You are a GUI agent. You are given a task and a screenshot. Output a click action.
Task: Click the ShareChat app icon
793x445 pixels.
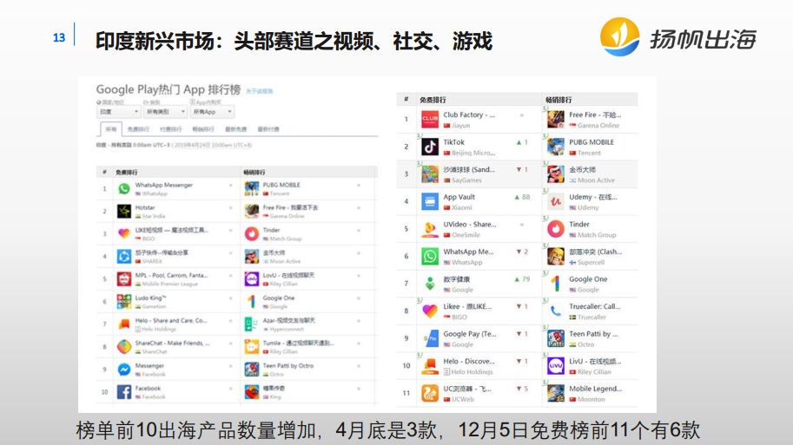124,346
